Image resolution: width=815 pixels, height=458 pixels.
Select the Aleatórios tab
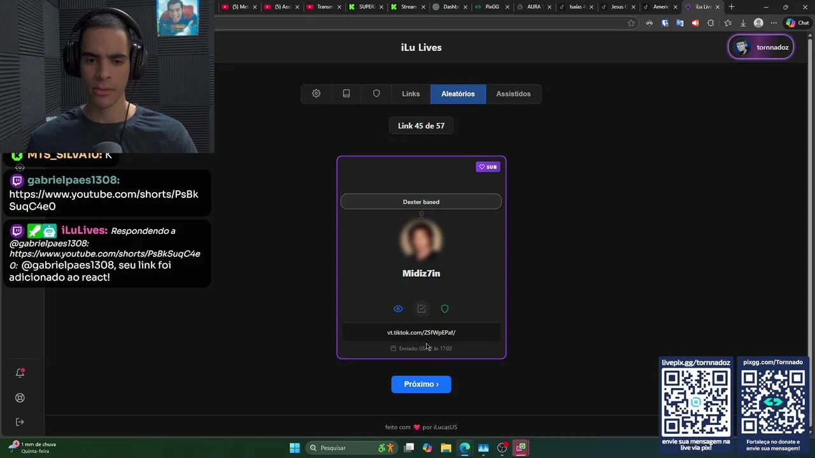pyautogui.click(x=458, y=94)
